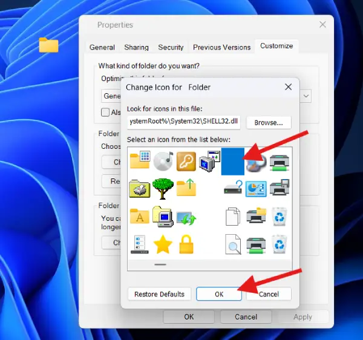Pick the blank copied documents icon

[233, 217]
